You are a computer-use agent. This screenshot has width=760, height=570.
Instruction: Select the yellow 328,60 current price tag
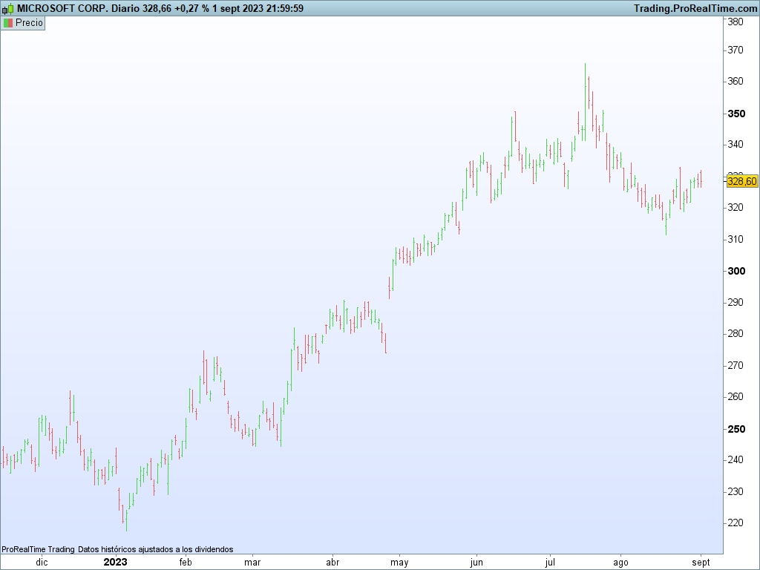(741, 181)
